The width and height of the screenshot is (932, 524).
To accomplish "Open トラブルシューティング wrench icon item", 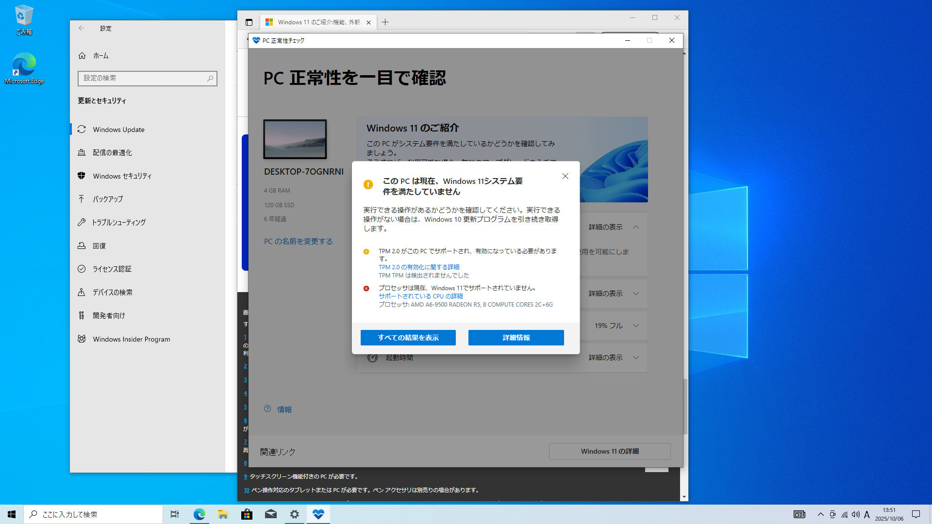I will pos(82,222).
